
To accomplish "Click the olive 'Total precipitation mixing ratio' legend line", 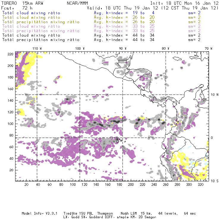I will (x=41, y=22).
